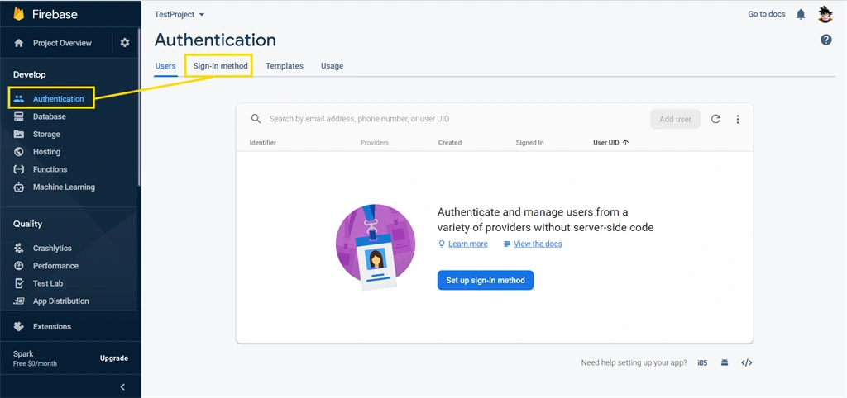Click the Providers column header

click(x=375, y=142)
